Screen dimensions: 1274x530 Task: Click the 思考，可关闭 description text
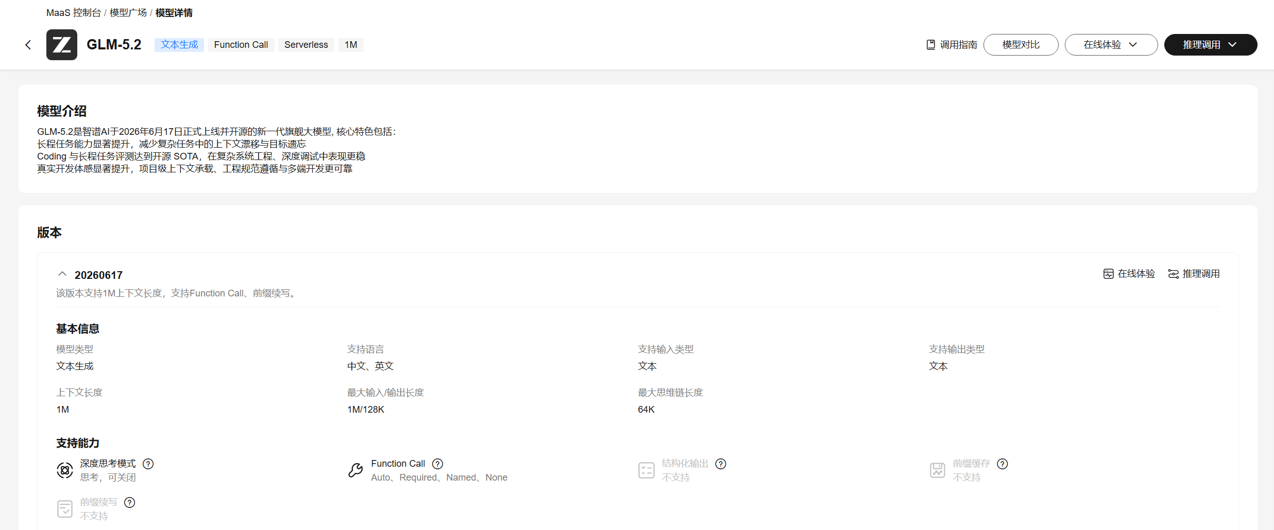tap(108, 478)
